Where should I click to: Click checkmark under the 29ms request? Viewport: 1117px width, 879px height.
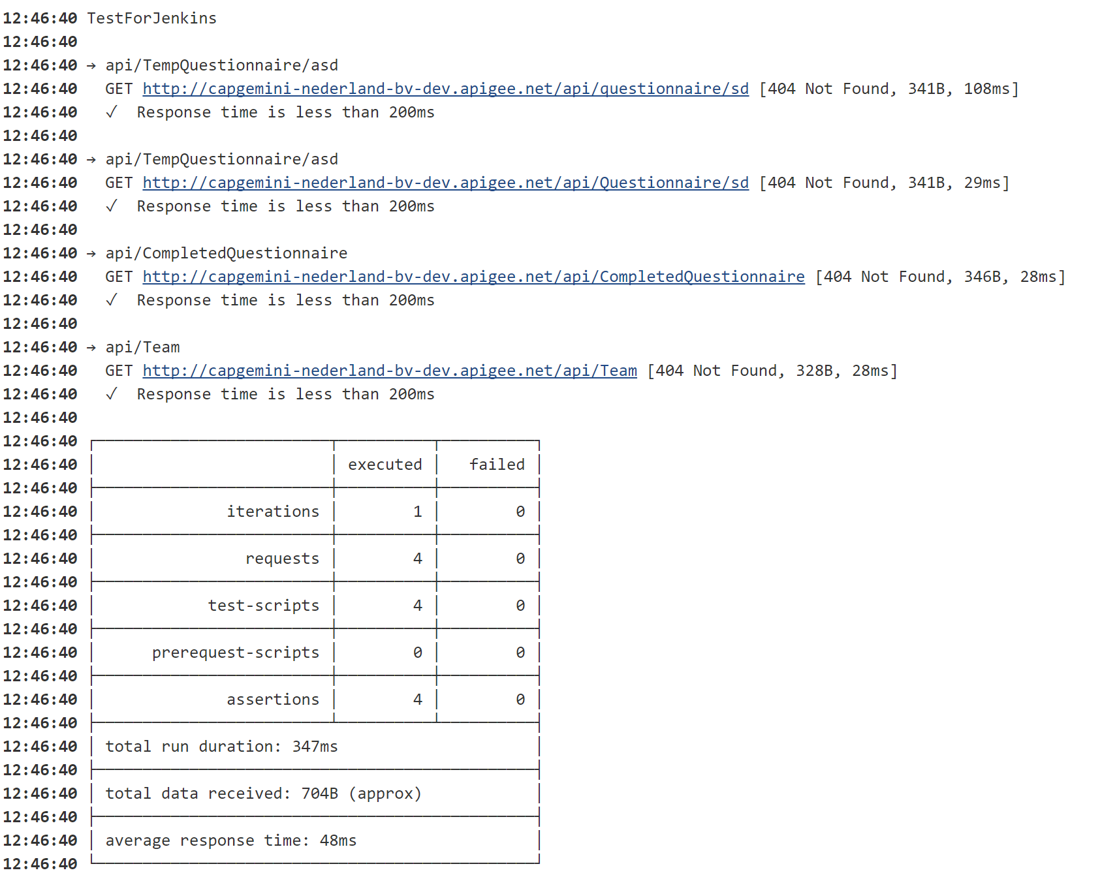click(x=112, y=206)
